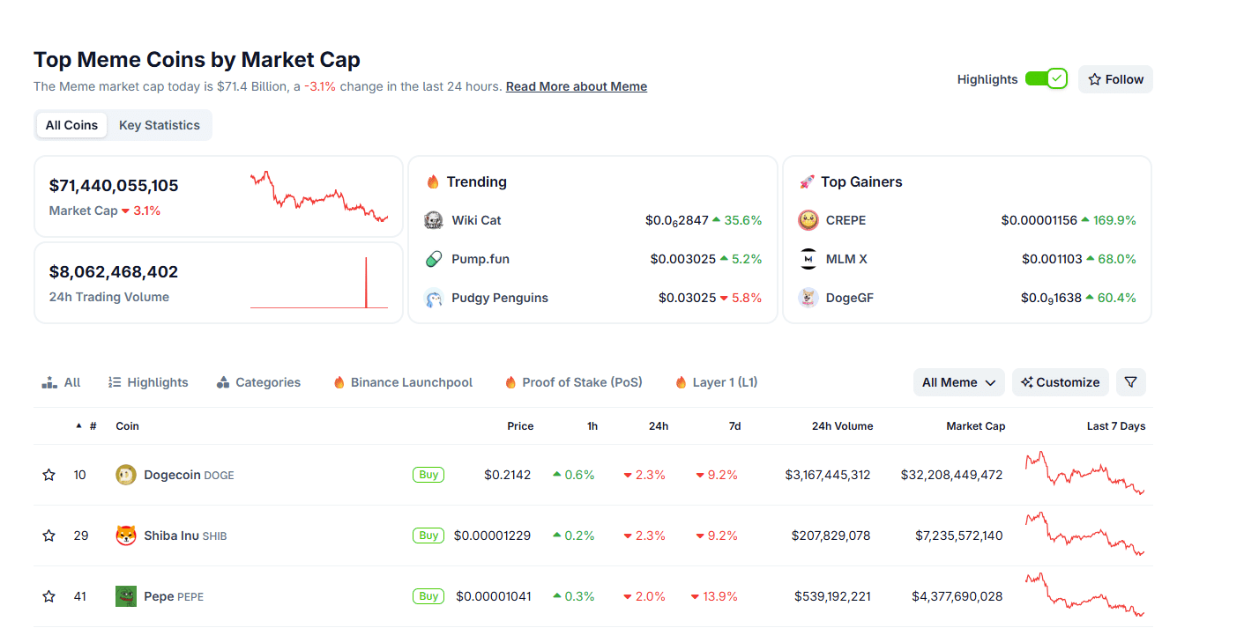1244x628 pixels.
Task: Select the Dogecoin coin logo
Action: (x=124, y=474)
